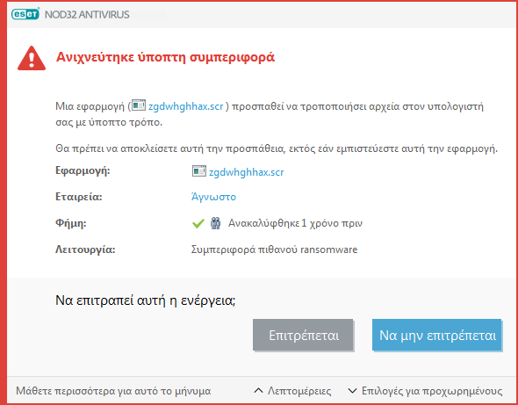Click the Ανιχνεύτηκε ύποπτη συμπεριφορά heading

click(166, 57)
